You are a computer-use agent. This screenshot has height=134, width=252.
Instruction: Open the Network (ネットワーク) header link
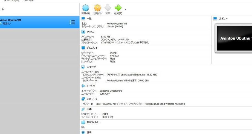pos(92,99)
